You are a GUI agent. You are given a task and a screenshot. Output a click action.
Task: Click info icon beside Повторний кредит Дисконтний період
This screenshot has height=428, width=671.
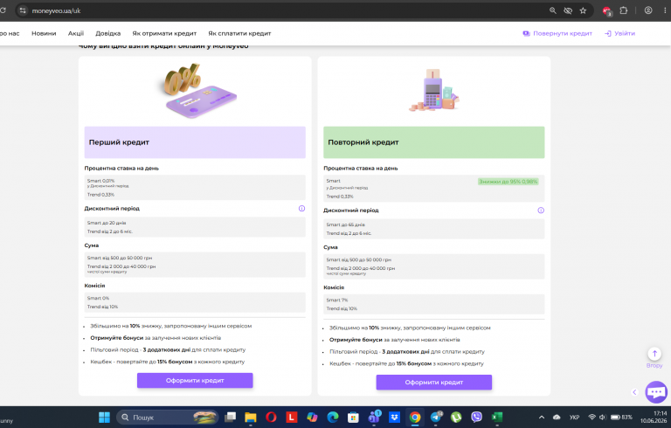click(x=541, y=211)
